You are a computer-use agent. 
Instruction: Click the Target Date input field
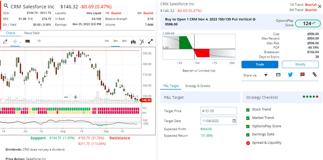point(219,121)
